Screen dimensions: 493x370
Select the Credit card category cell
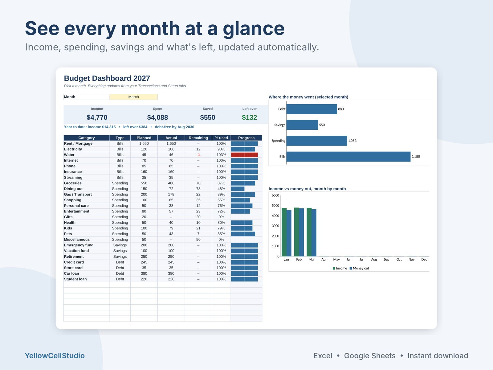87,262
